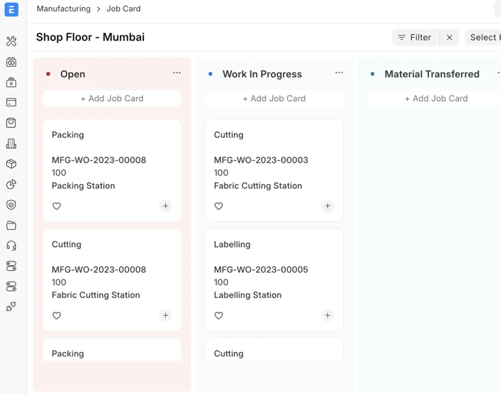The height and width of the screenshot is (394, 501).
Task: Open the package box sidebar icon
Action: pos(11,164)
